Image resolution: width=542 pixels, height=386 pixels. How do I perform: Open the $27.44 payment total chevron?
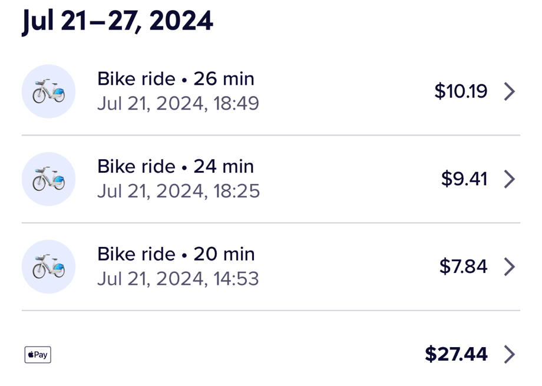pos(510,354)
